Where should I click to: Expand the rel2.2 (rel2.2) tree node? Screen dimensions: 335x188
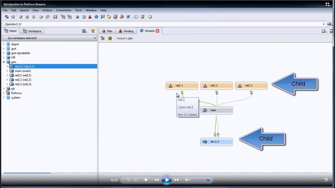pos(7,80)
